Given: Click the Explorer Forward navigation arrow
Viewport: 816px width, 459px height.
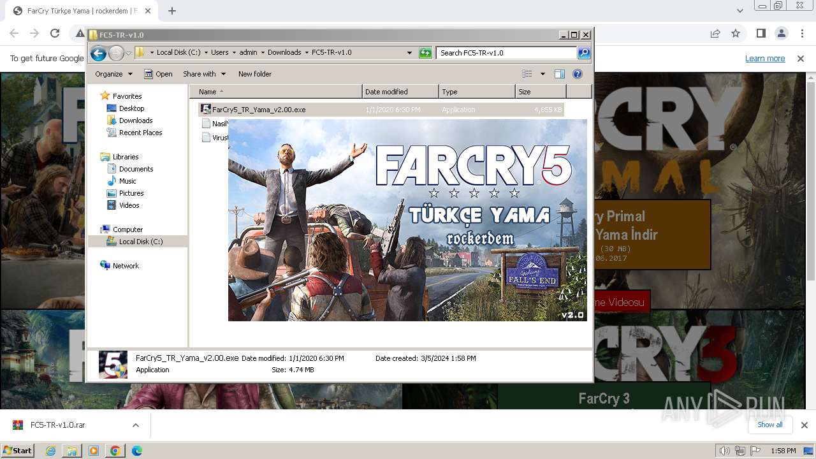Looking at the screenshot, I should (x=116, y=53).
